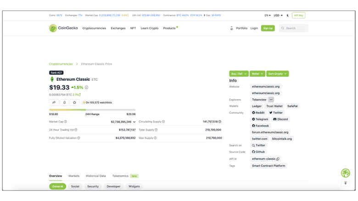Expand the Buy / Sell dropdown
Screen dimensions: 358x201
(239, 73)
